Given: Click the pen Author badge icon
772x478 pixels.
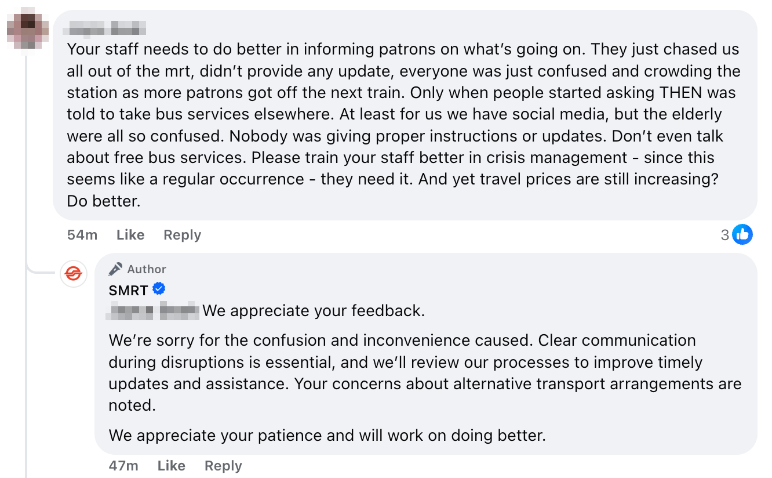Looking at the screenshot, I should coord(116,269).
